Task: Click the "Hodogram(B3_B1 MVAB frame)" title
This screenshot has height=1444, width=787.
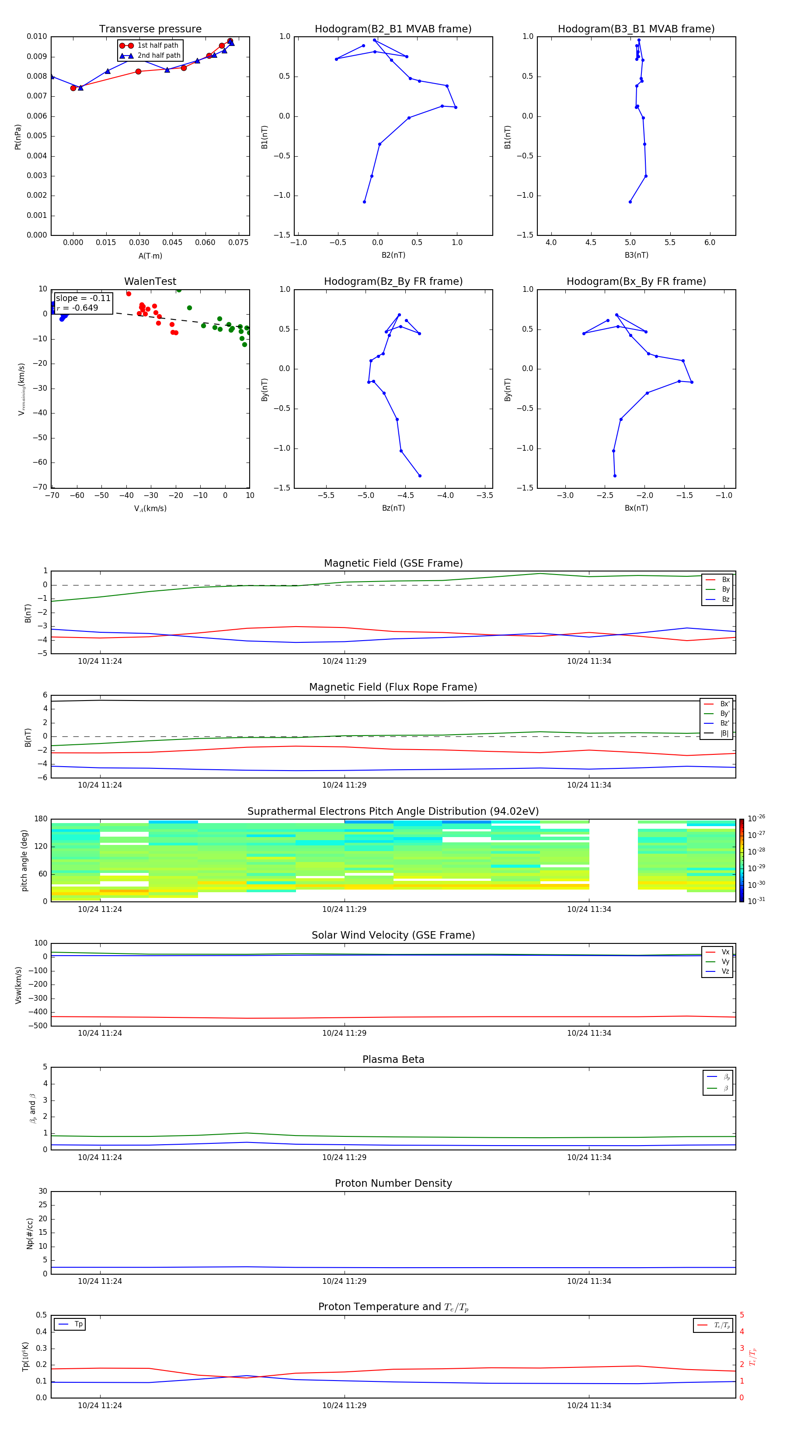Action: click(x=636, y=29)
